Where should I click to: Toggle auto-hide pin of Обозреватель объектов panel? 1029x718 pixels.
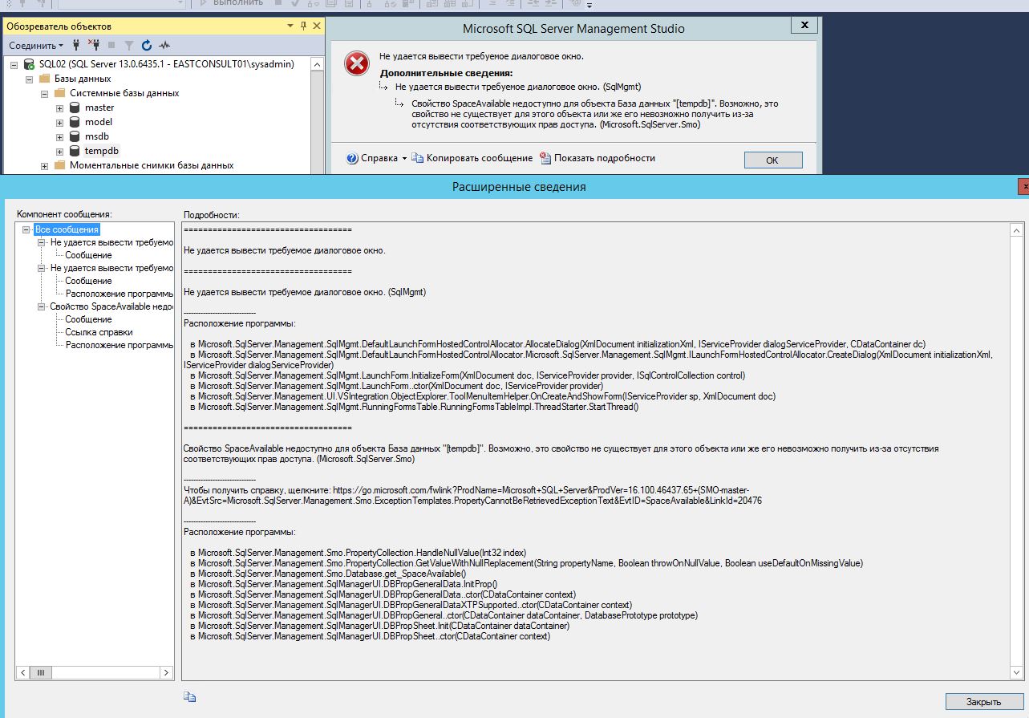tap(303, 26)
